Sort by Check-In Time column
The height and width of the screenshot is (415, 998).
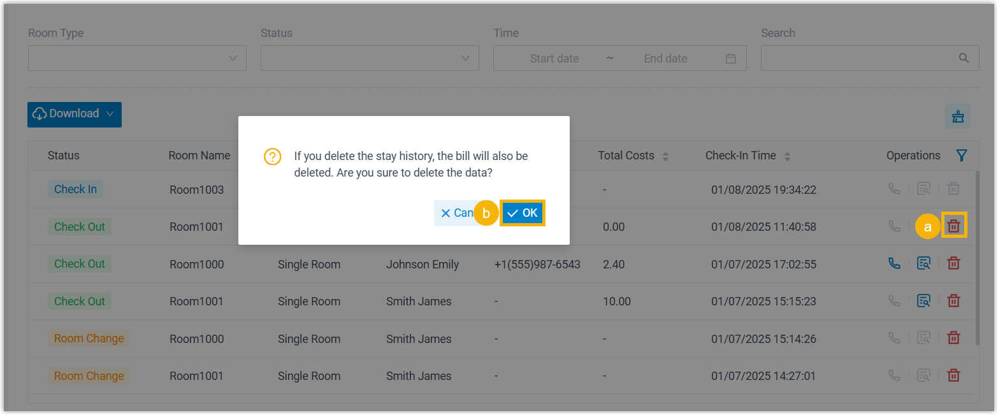[787, 156]
